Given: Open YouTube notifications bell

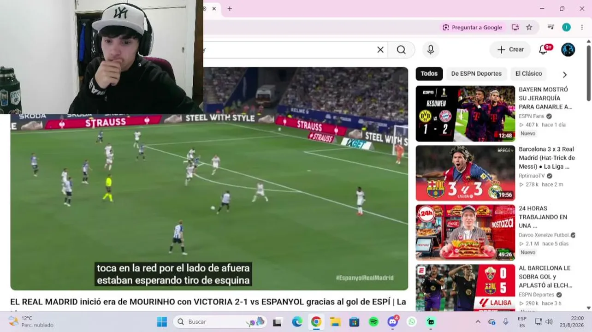Looking at the screenshot, I should (x=544, y=50).
